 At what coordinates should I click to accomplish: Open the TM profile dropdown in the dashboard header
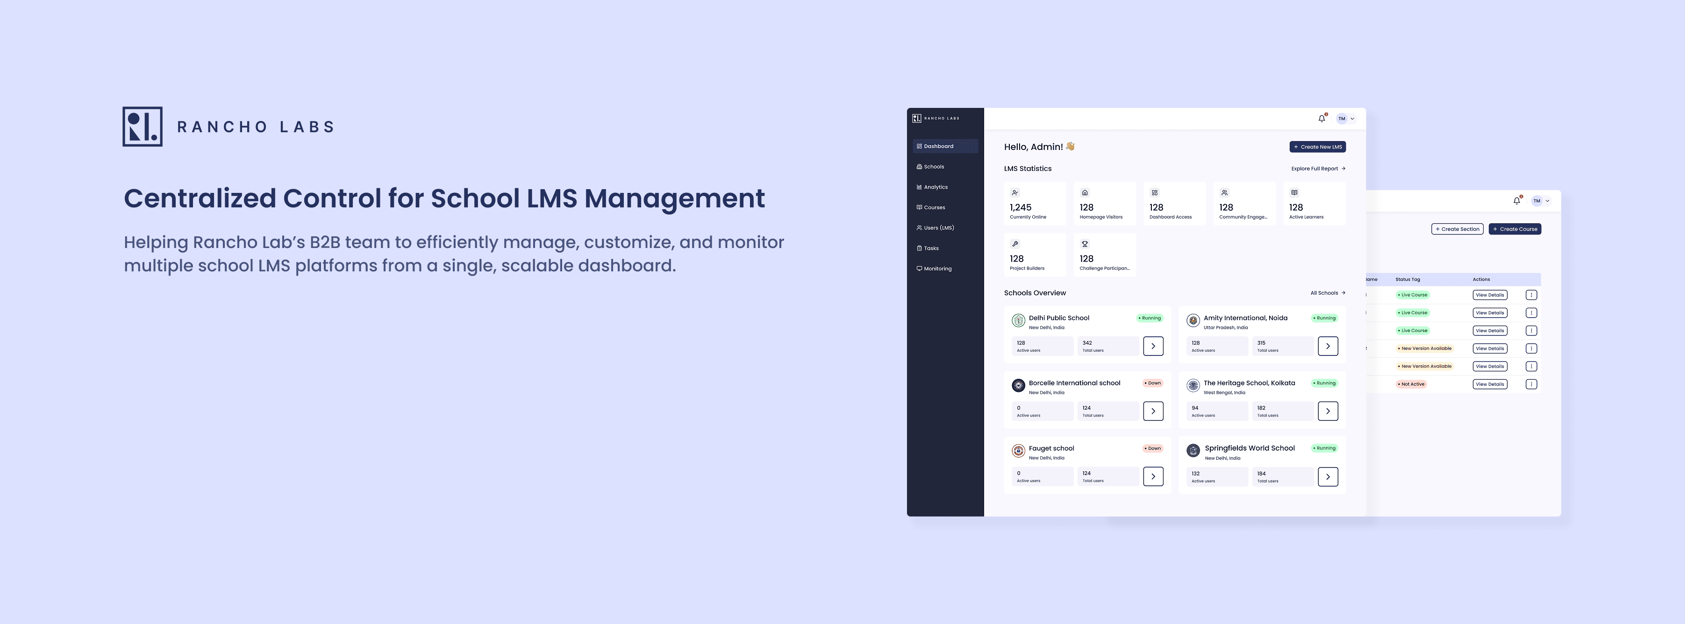pos(1345,118)
